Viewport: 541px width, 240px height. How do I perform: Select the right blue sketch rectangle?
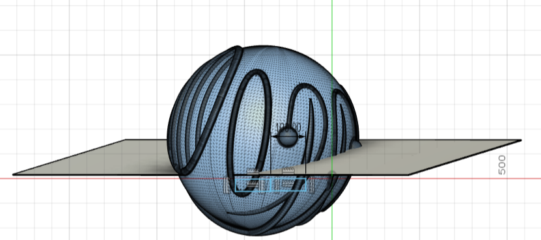(x=288, y=185)
